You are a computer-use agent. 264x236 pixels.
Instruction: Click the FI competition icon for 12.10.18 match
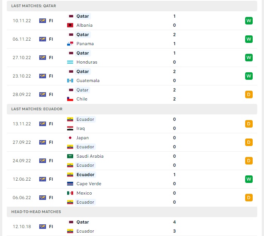pyautogui.click(x=43, y=227)
